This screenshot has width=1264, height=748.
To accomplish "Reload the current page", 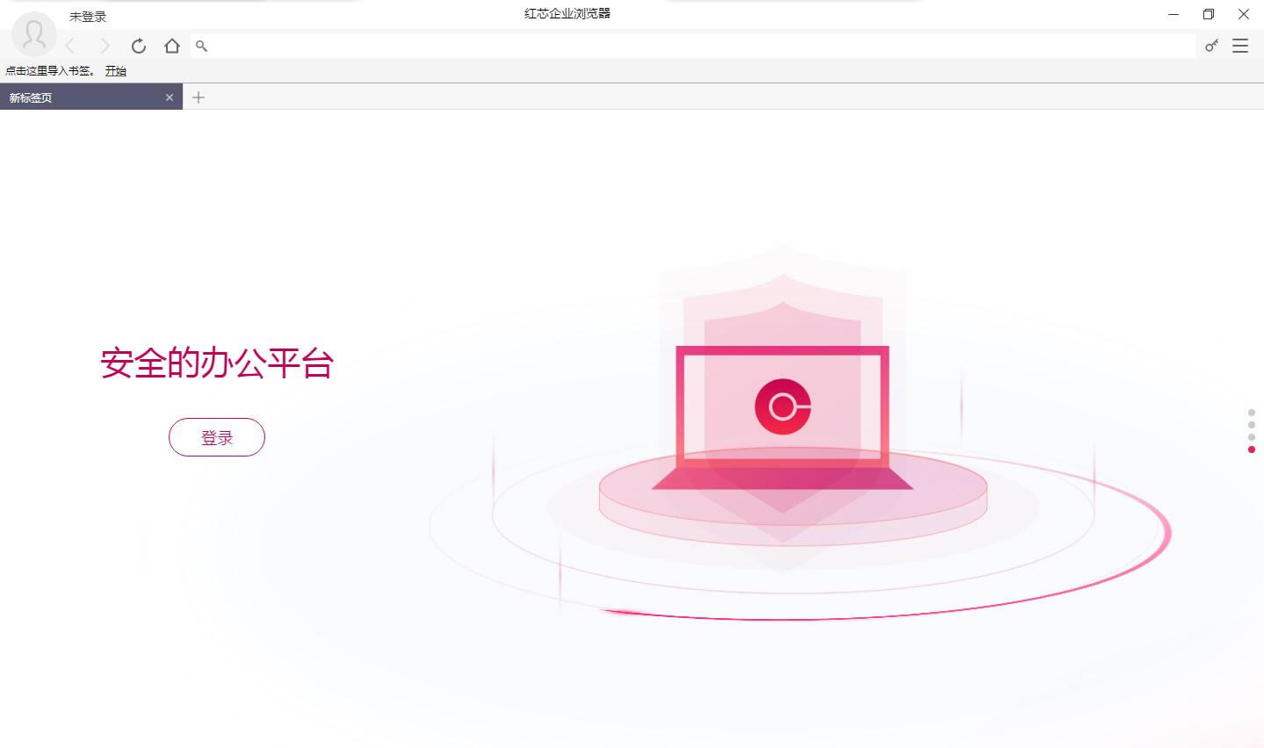I will click(x=138, y=46).
